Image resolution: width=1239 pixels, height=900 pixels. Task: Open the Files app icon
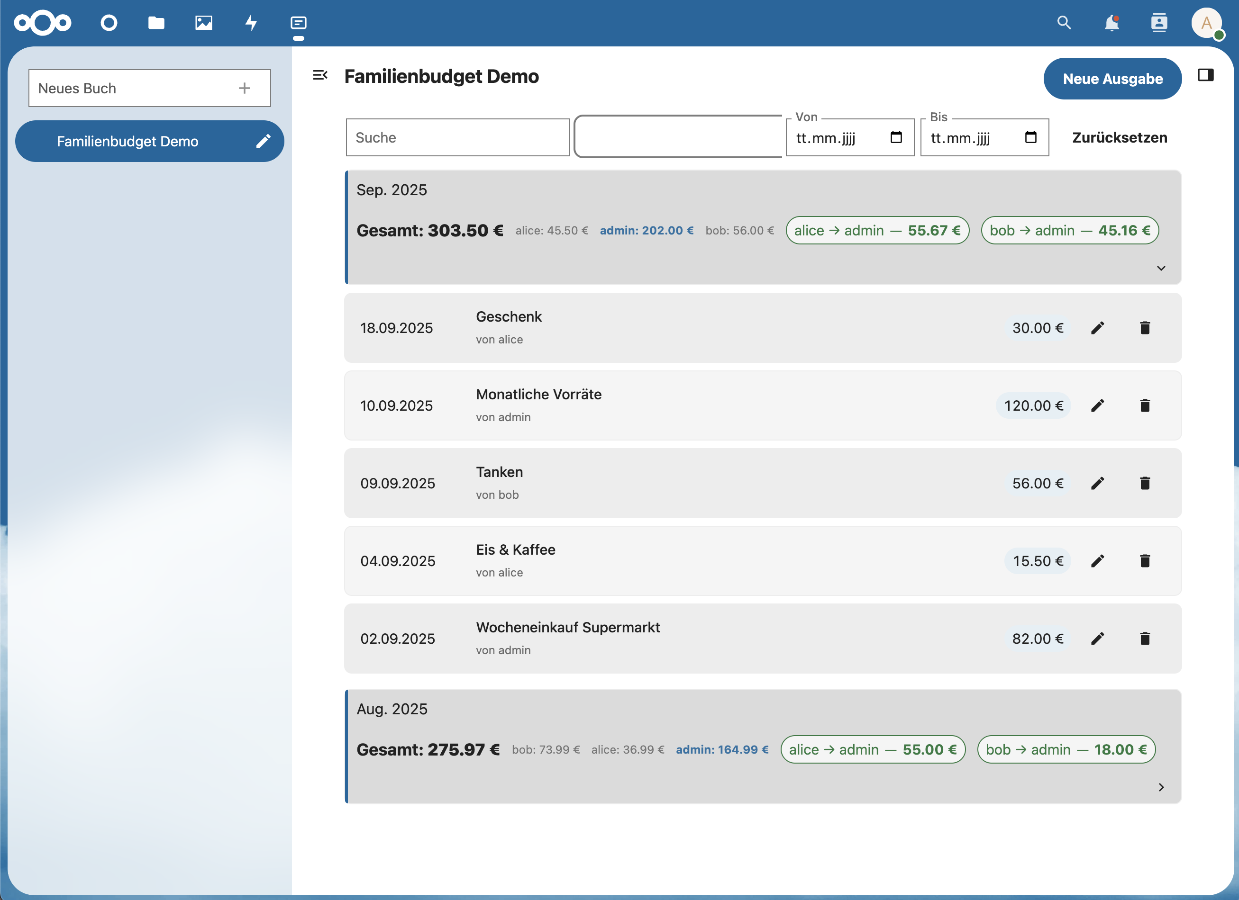pyautogui.click(x=156, y=23)
